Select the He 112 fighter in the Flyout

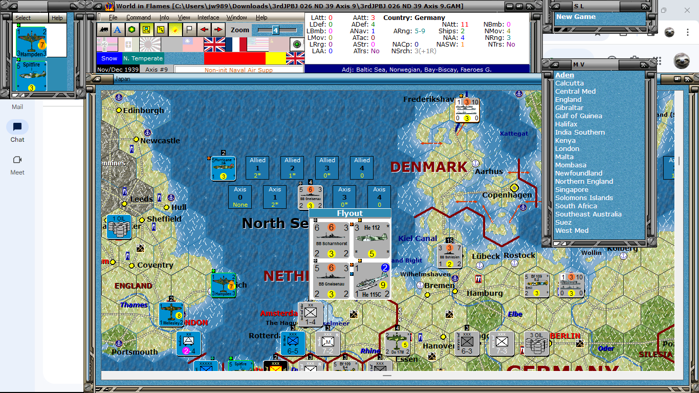tap(372, 240)
